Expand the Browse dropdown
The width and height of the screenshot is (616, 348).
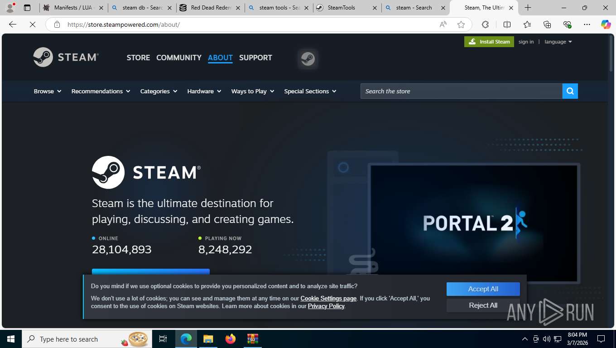pos(48,91)
